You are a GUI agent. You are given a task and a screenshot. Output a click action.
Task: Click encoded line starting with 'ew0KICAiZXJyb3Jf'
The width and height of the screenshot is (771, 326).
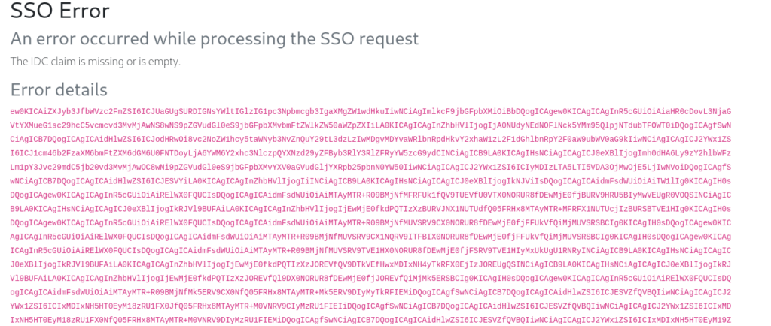tap(370, 111)
